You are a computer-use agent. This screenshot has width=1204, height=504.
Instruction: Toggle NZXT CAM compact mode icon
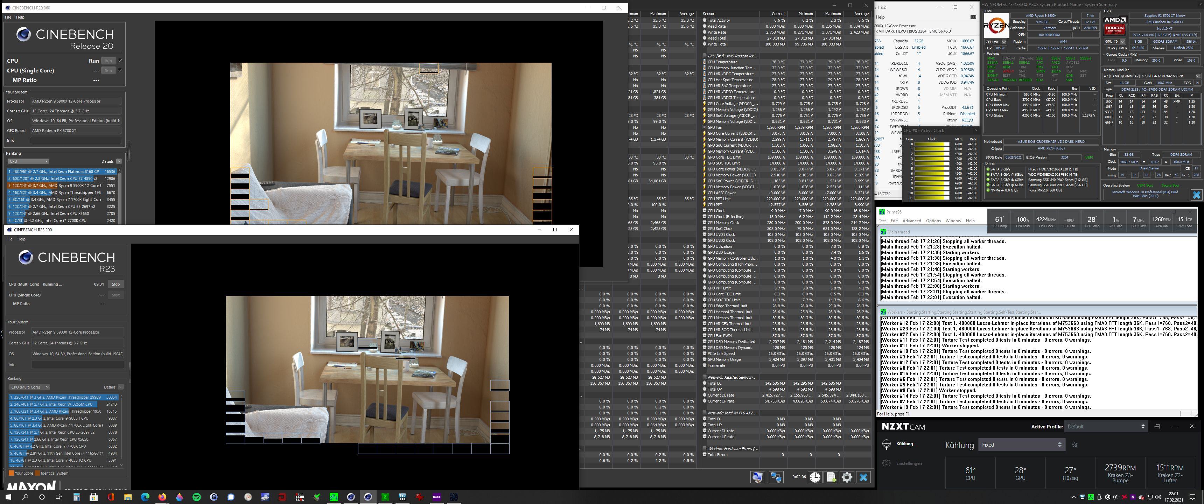click(1157, 426)
